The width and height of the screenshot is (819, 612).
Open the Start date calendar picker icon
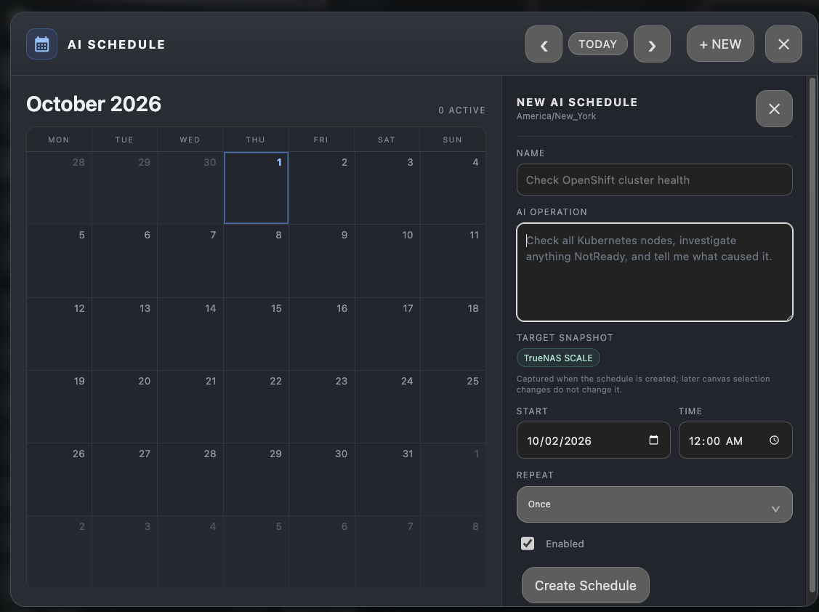coord(653,440)
